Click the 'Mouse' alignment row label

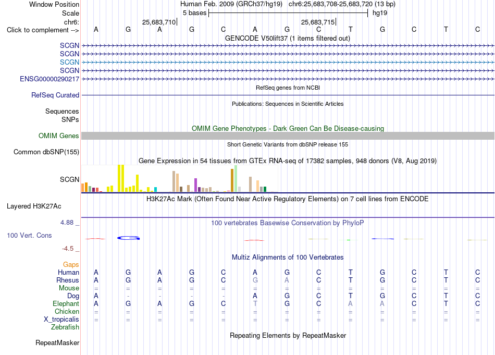pos(69,288)
